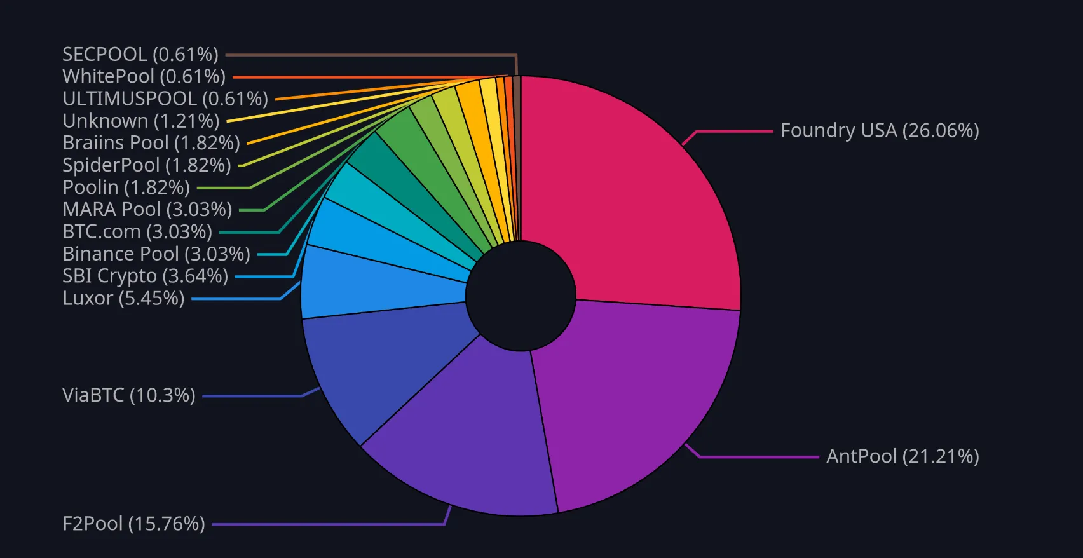This screenshot has height=558, width=1083.
Task: Click the F2Pool (15.76%) label
Action: pos(133,524)
